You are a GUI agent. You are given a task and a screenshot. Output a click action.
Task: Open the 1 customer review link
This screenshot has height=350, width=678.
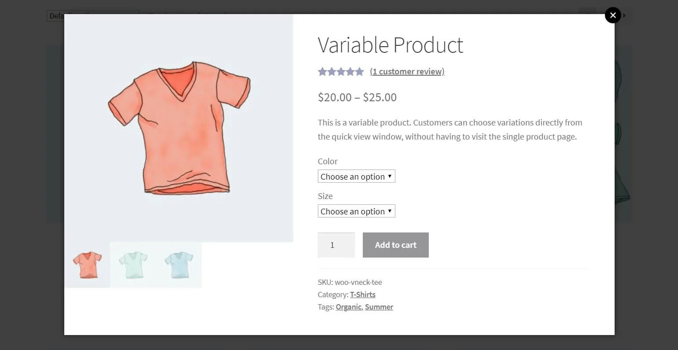[x=407, y=71]
